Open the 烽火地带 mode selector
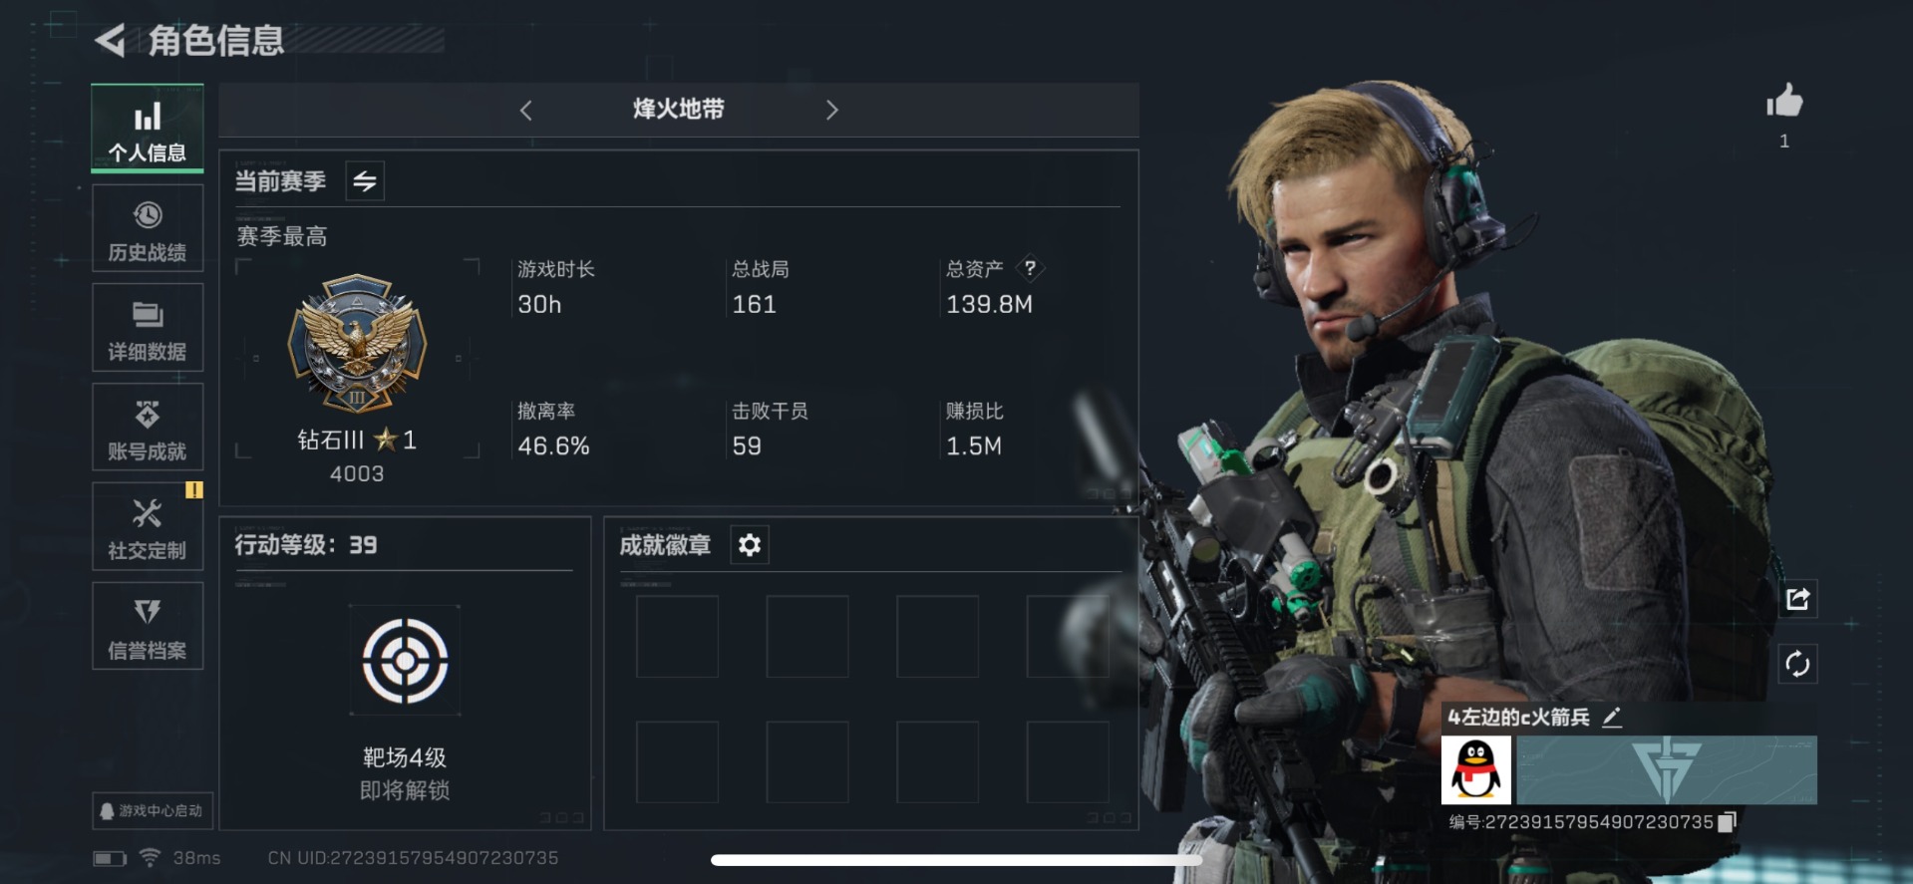The image size is (1913, 884). tap(679, 110)
